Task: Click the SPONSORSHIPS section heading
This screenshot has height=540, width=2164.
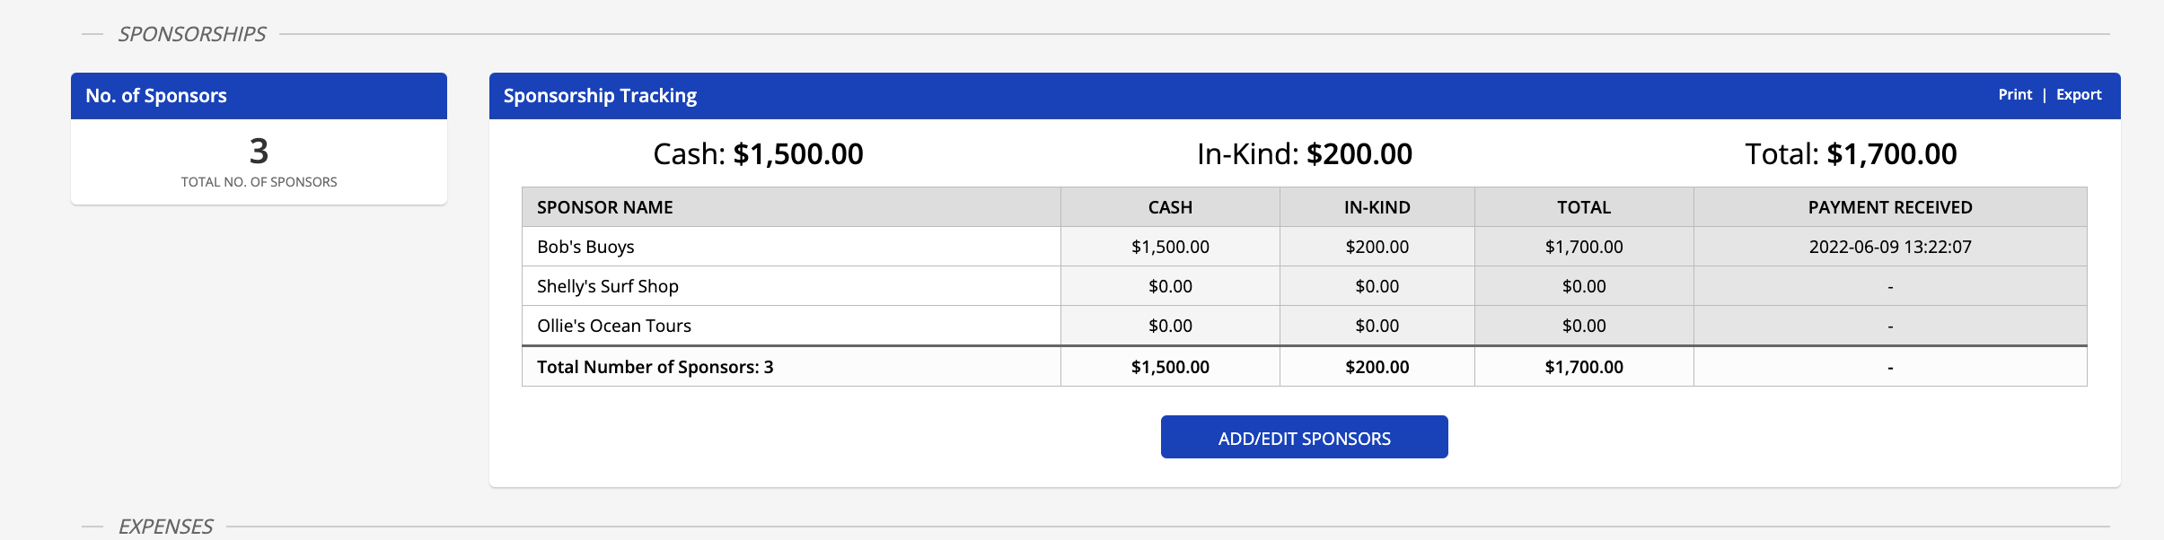Action: point(192,34)
